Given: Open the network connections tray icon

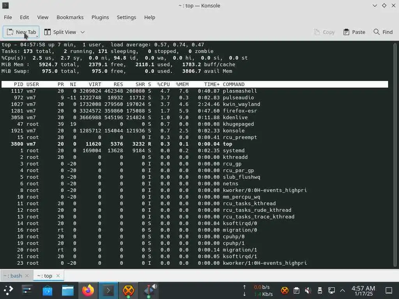Looking at the screenshot, I should coord(331,290).
